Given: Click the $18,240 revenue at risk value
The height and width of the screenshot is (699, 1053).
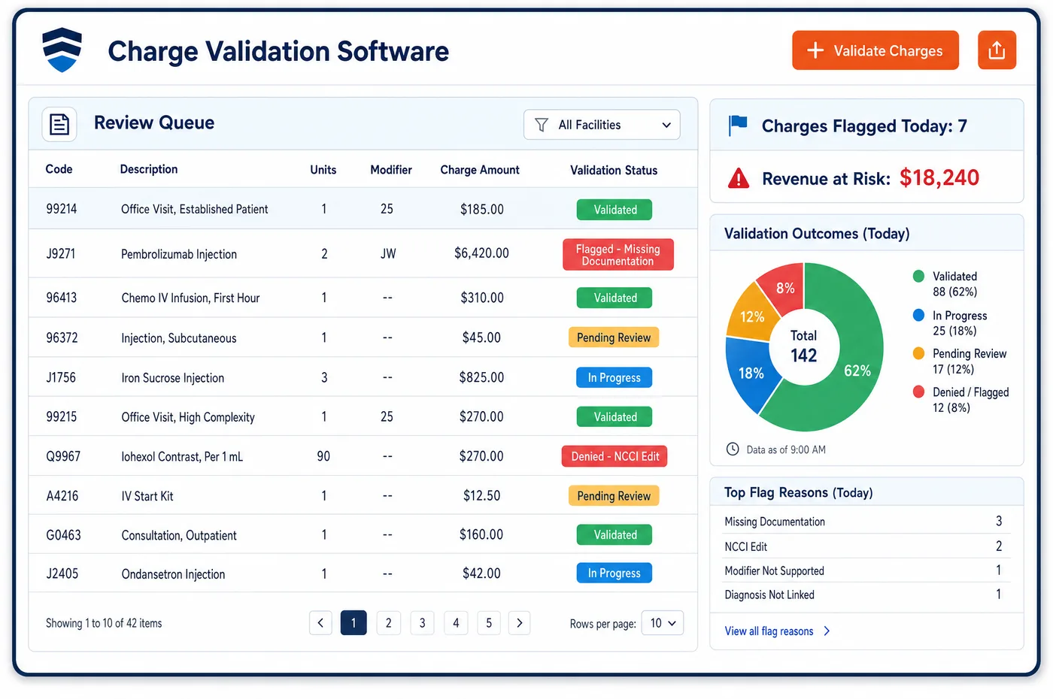Looking at the screenshot, I should pos(939,177).
